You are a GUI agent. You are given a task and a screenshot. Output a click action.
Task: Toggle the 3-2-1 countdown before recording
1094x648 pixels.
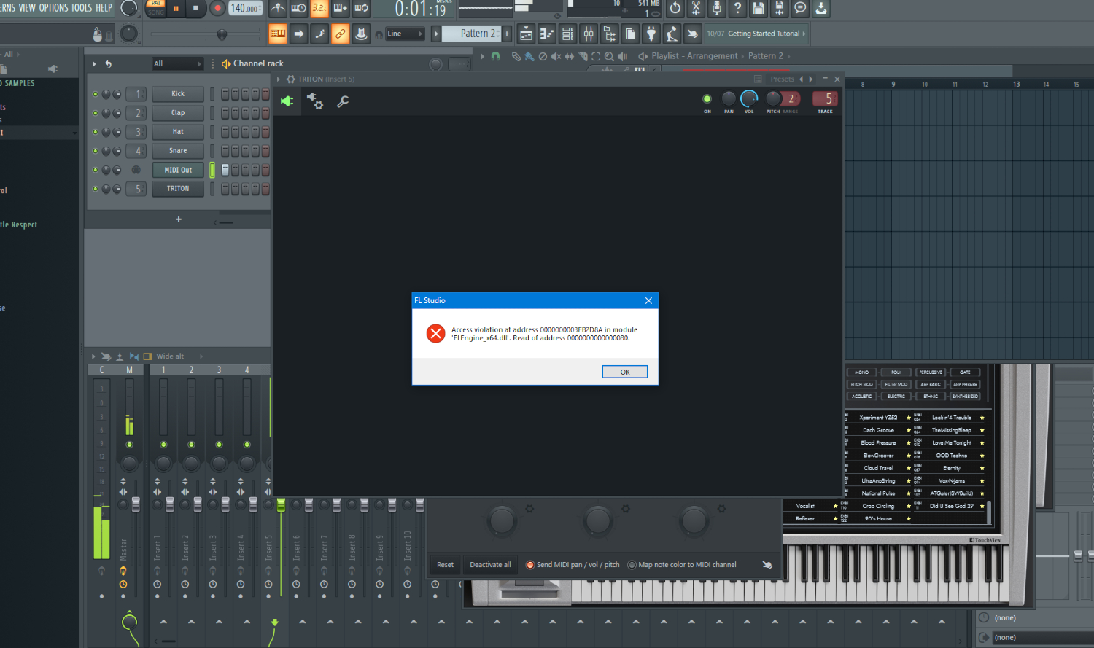coord(319,9)
